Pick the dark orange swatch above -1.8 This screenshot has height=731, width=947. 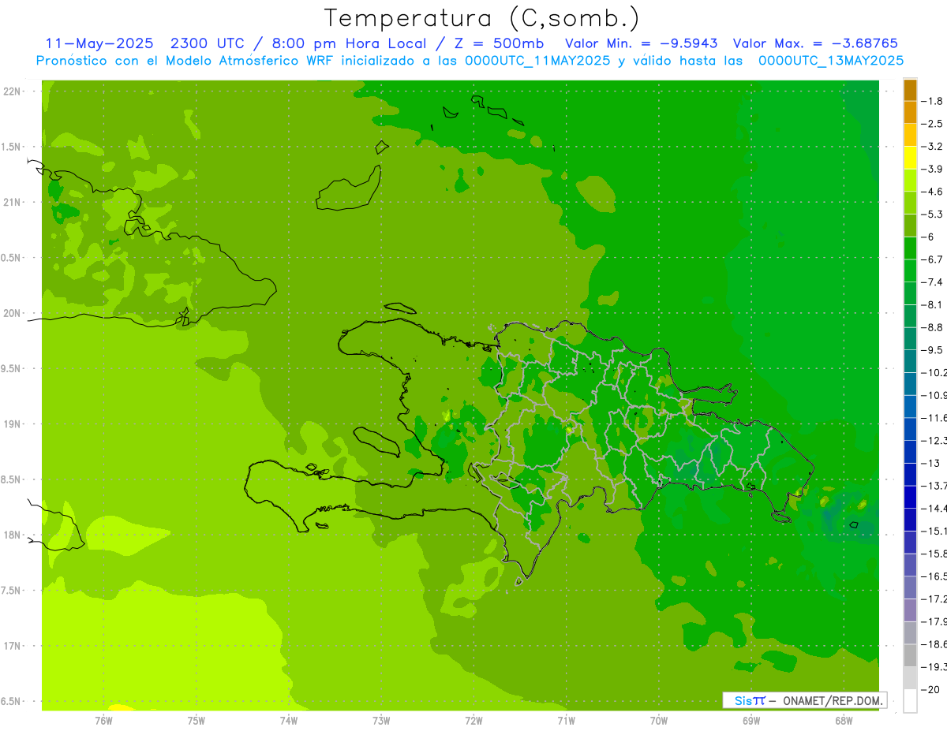point(910,90)
